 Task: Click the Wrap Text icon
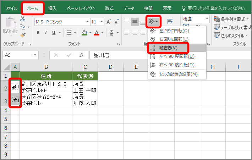point(170,21)
